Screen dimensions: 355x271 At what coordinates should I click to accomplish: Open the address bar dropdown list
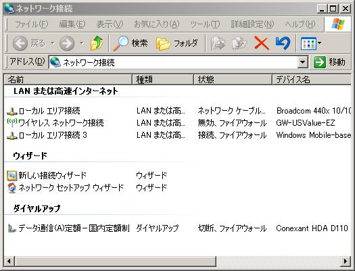click(303, 62)
